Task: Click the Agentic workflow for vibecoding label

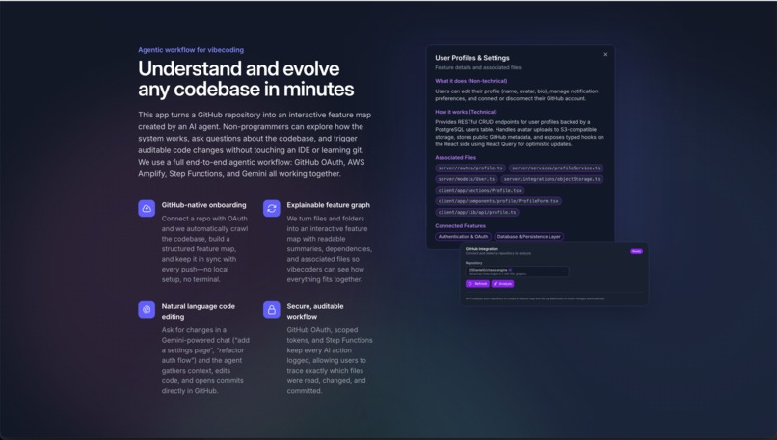Action: 191,50
